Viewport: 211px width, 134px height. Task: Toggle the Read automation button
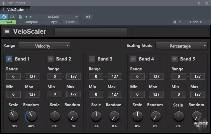tap(8, 22)
